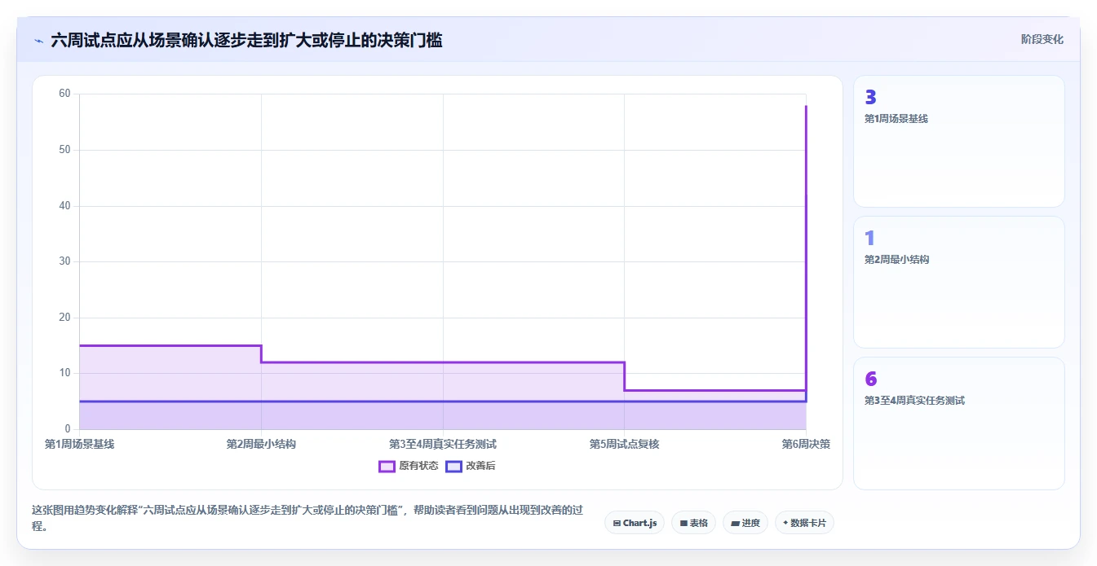
Task: Open the 第2周最小结构 data card
Action: click(x=958, y=283)
